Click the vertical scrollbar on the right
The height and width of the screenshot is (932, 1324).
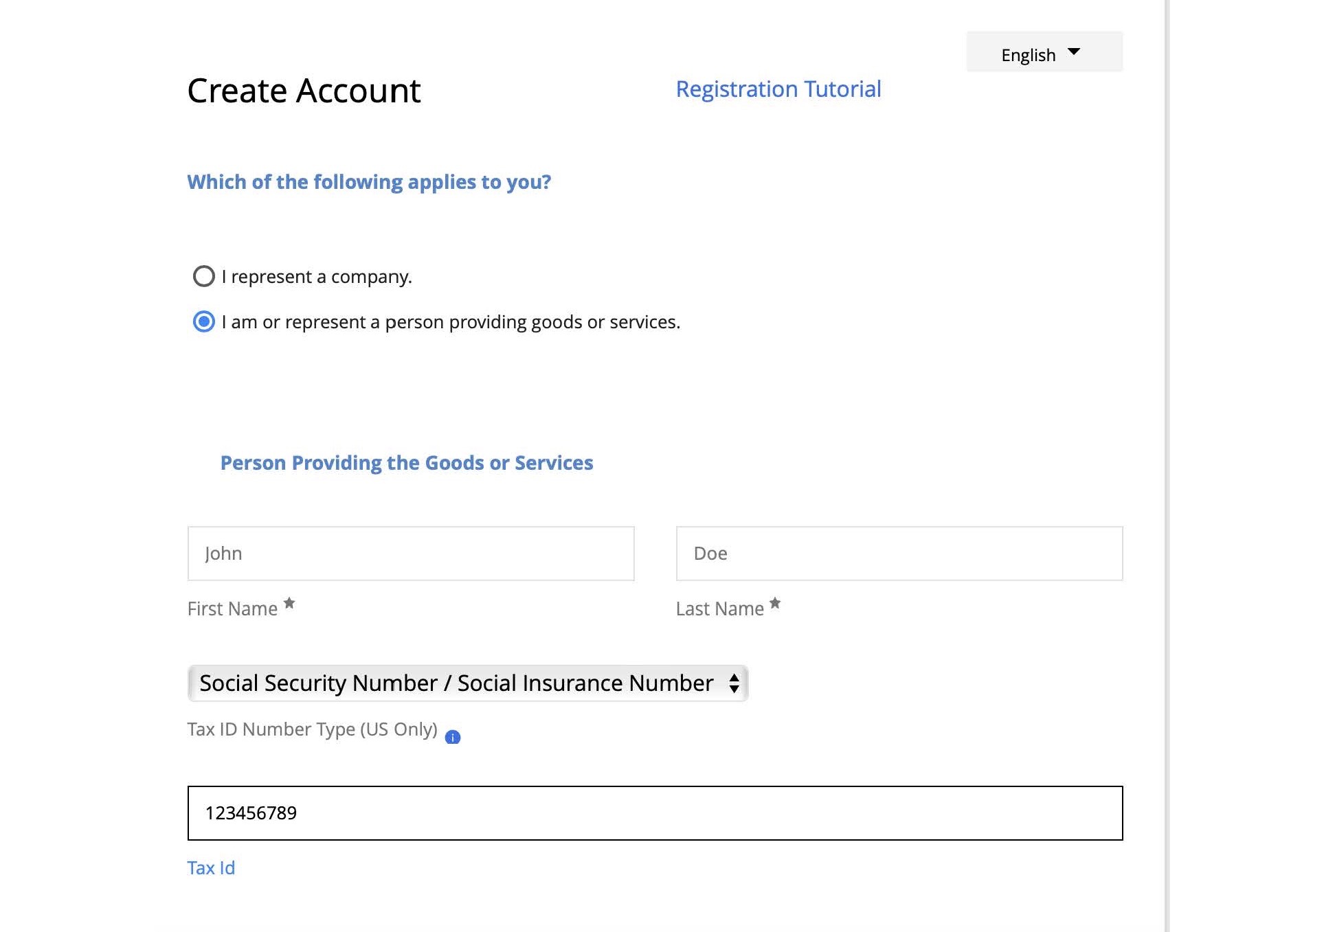pyautogui.click(x=1167, y=466)
